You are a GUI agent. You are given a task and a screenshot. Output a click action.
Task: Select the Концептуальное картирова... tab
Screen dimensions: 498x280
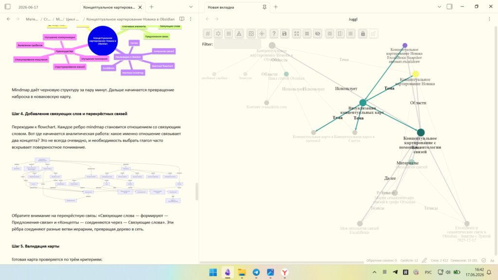pyautogui.click(x=109, y=7)
